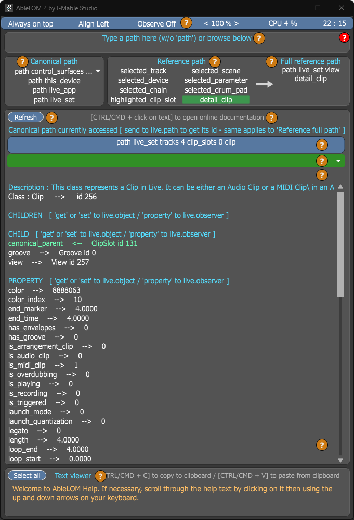Click the launch_quantization property row
Viewport: 354px width, 520px height.
pos(57,421)
